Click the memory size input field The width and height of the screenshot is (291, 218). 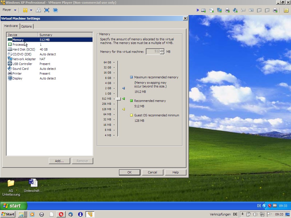153,52
